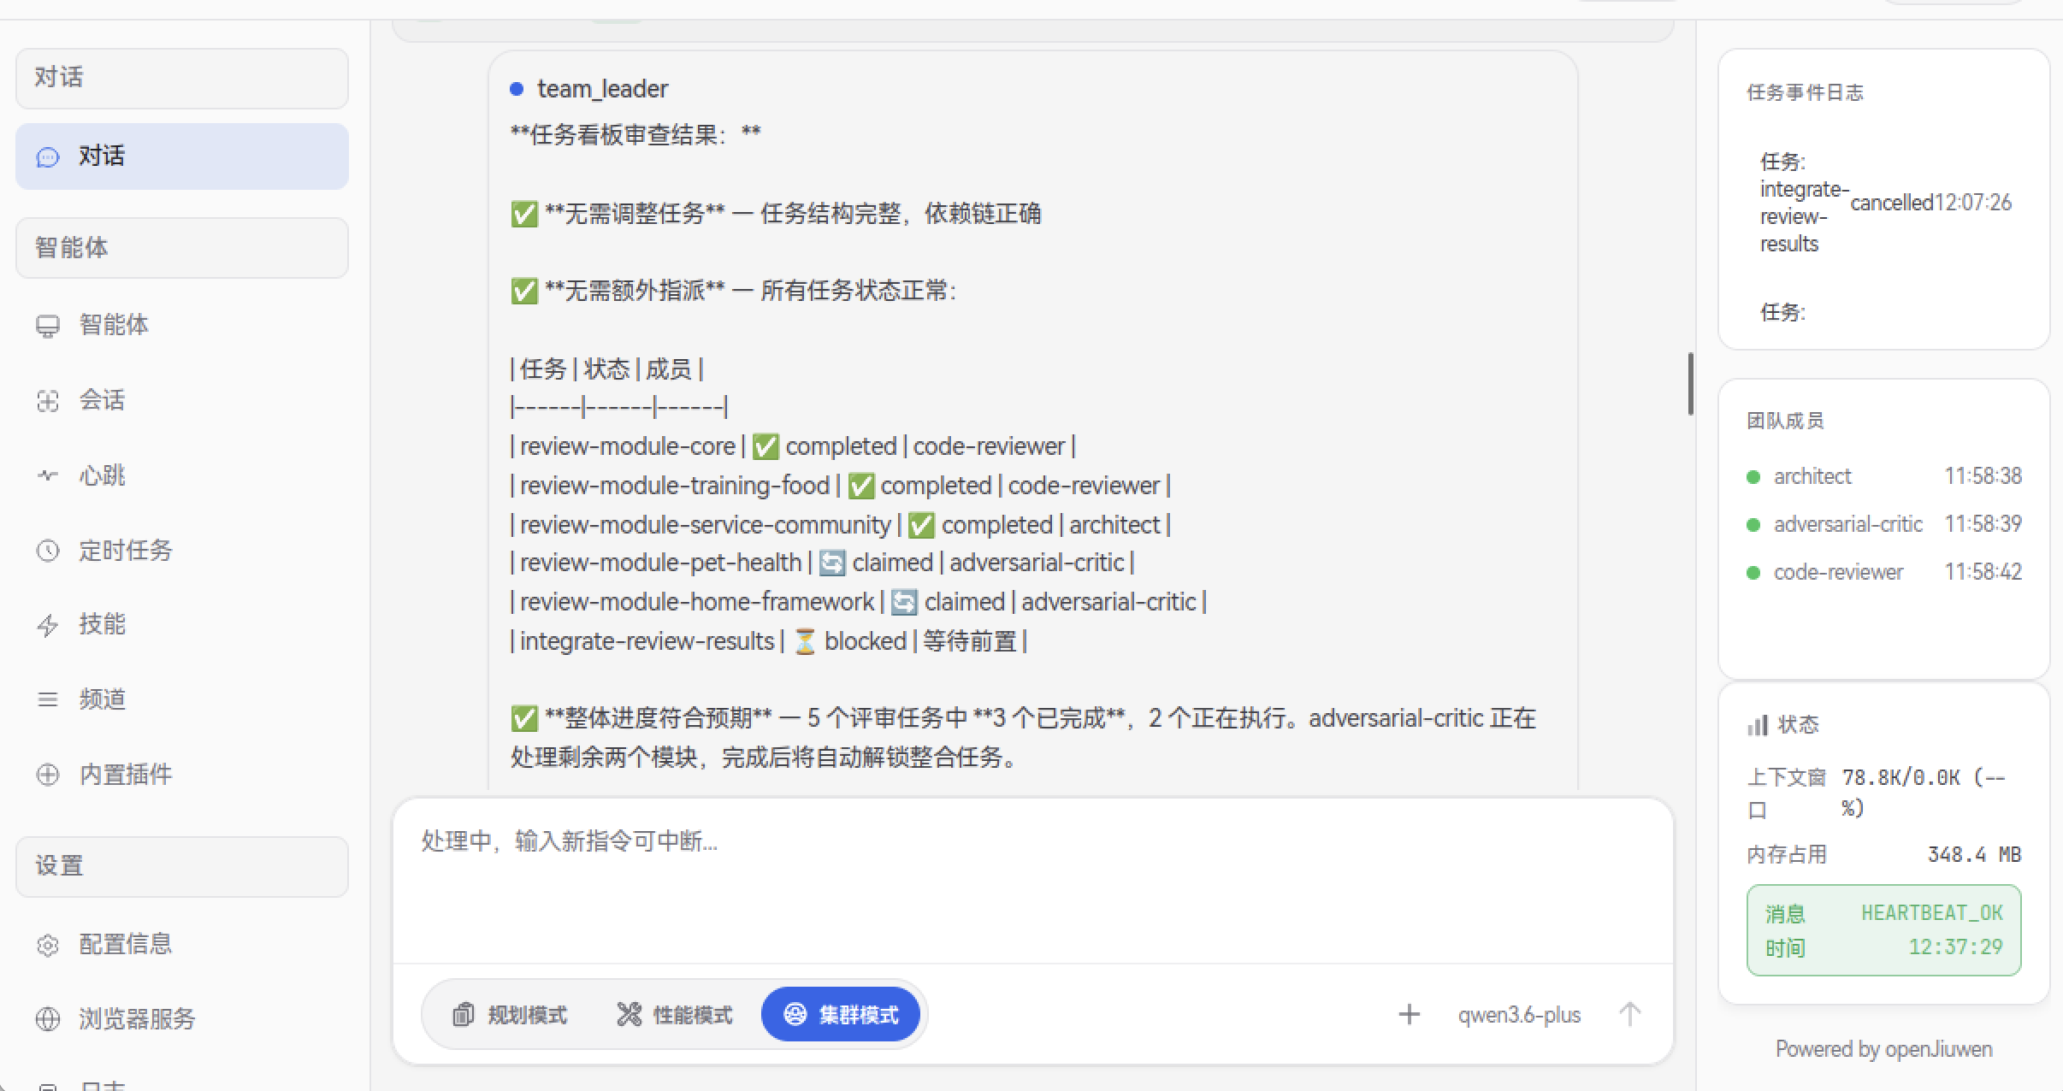2063x1091 pixels.
Task: Click the 348.4 MB memory value
Action: point(1974,854)
